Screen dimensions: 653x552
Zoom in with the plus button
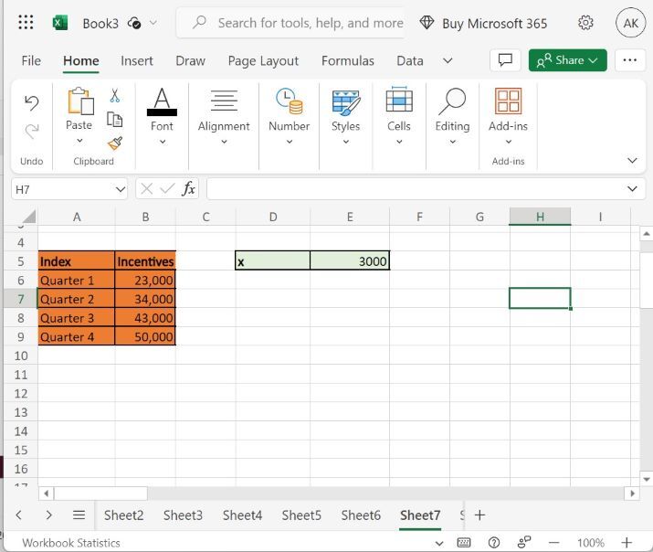click(627, 543)
